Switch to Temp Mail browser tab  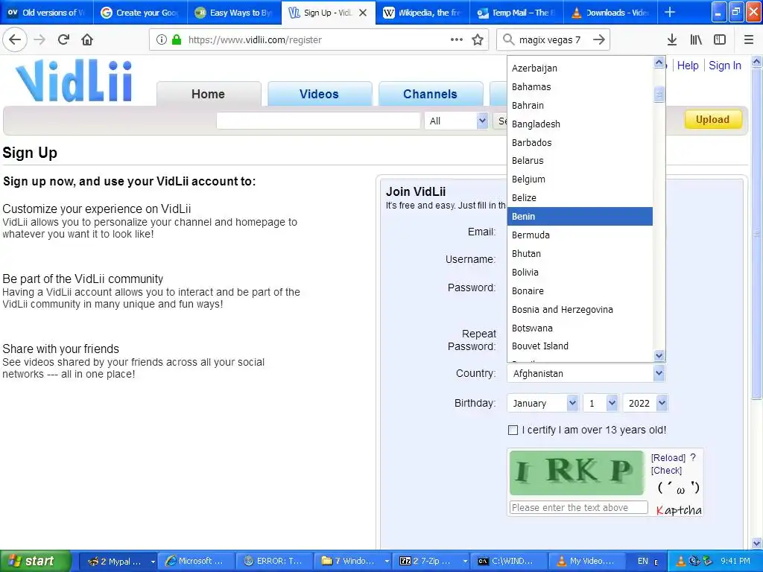516,13
